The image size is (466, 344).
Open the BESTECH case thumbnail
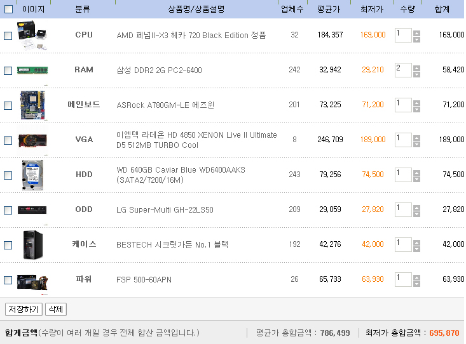click(32, 245)
